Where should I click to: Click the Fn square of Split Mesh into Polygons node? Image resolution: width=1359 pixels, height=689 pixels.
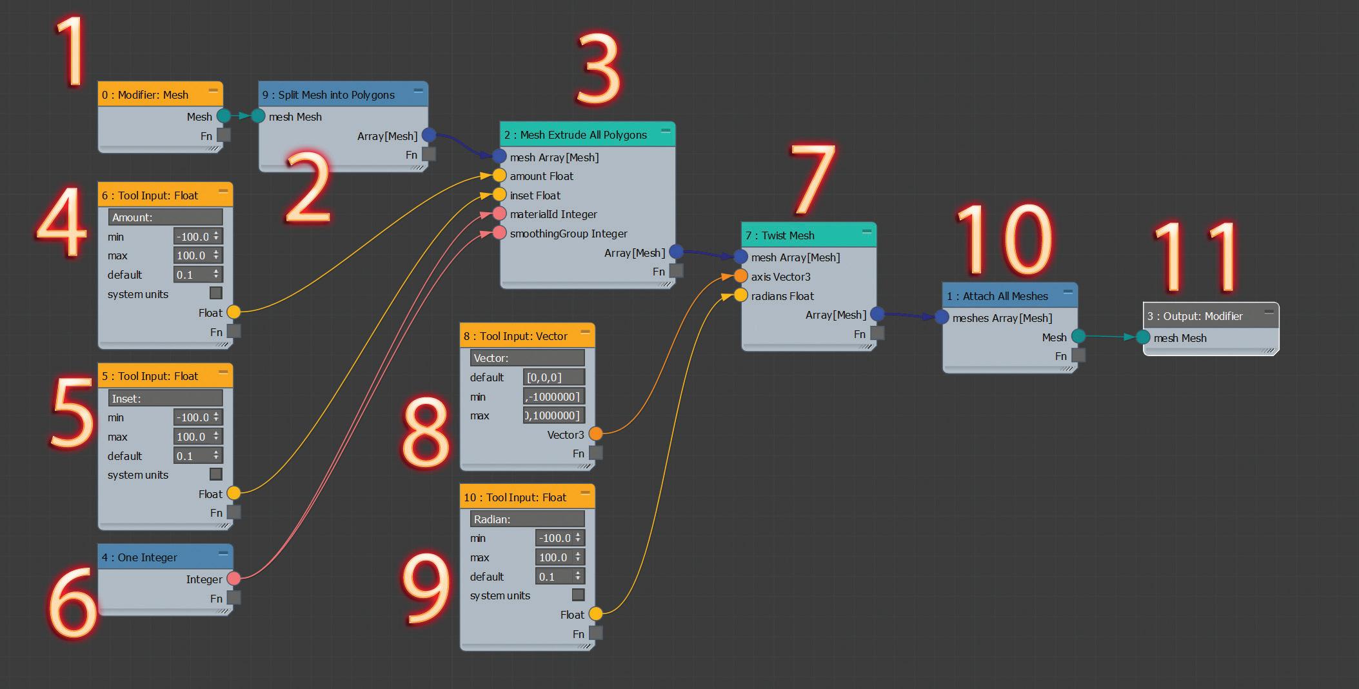point(429,154)
